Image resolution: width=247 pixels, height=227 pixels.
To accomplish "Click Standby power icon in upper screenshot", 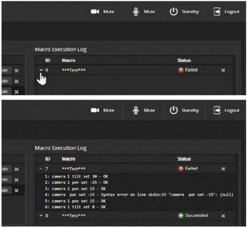I will click(x=174, y=12).
